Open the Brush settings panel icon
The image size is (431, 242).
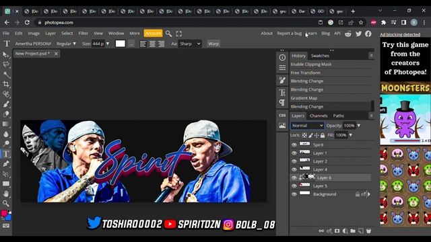pos(282,81)
